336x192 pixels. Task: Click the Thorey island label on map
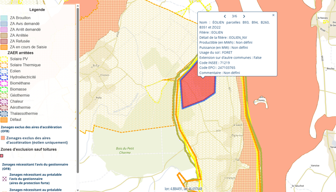[261, 100]
